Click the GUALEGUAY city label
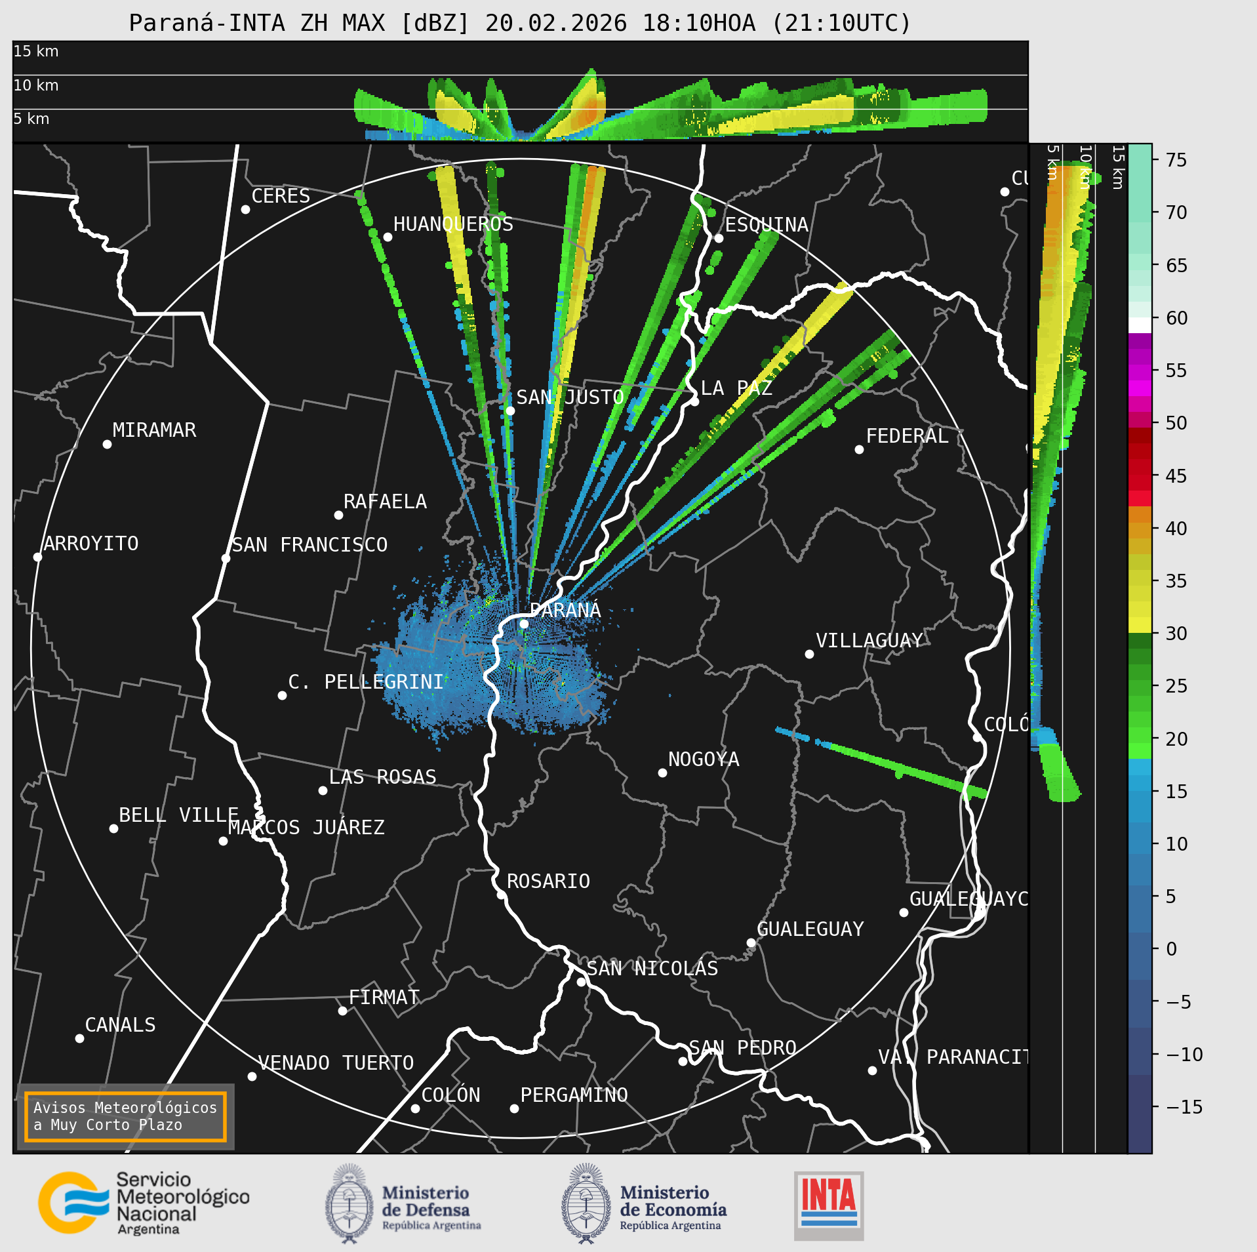The image size is (1257, 1252). [x=810, y=929]
